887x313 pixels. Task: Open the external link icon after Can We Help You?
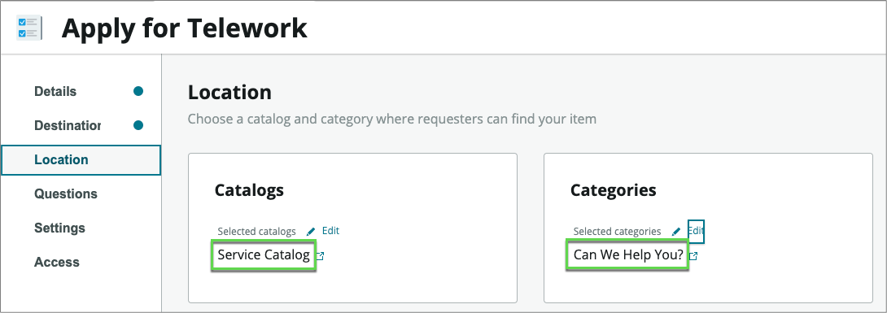click(693, 256)
